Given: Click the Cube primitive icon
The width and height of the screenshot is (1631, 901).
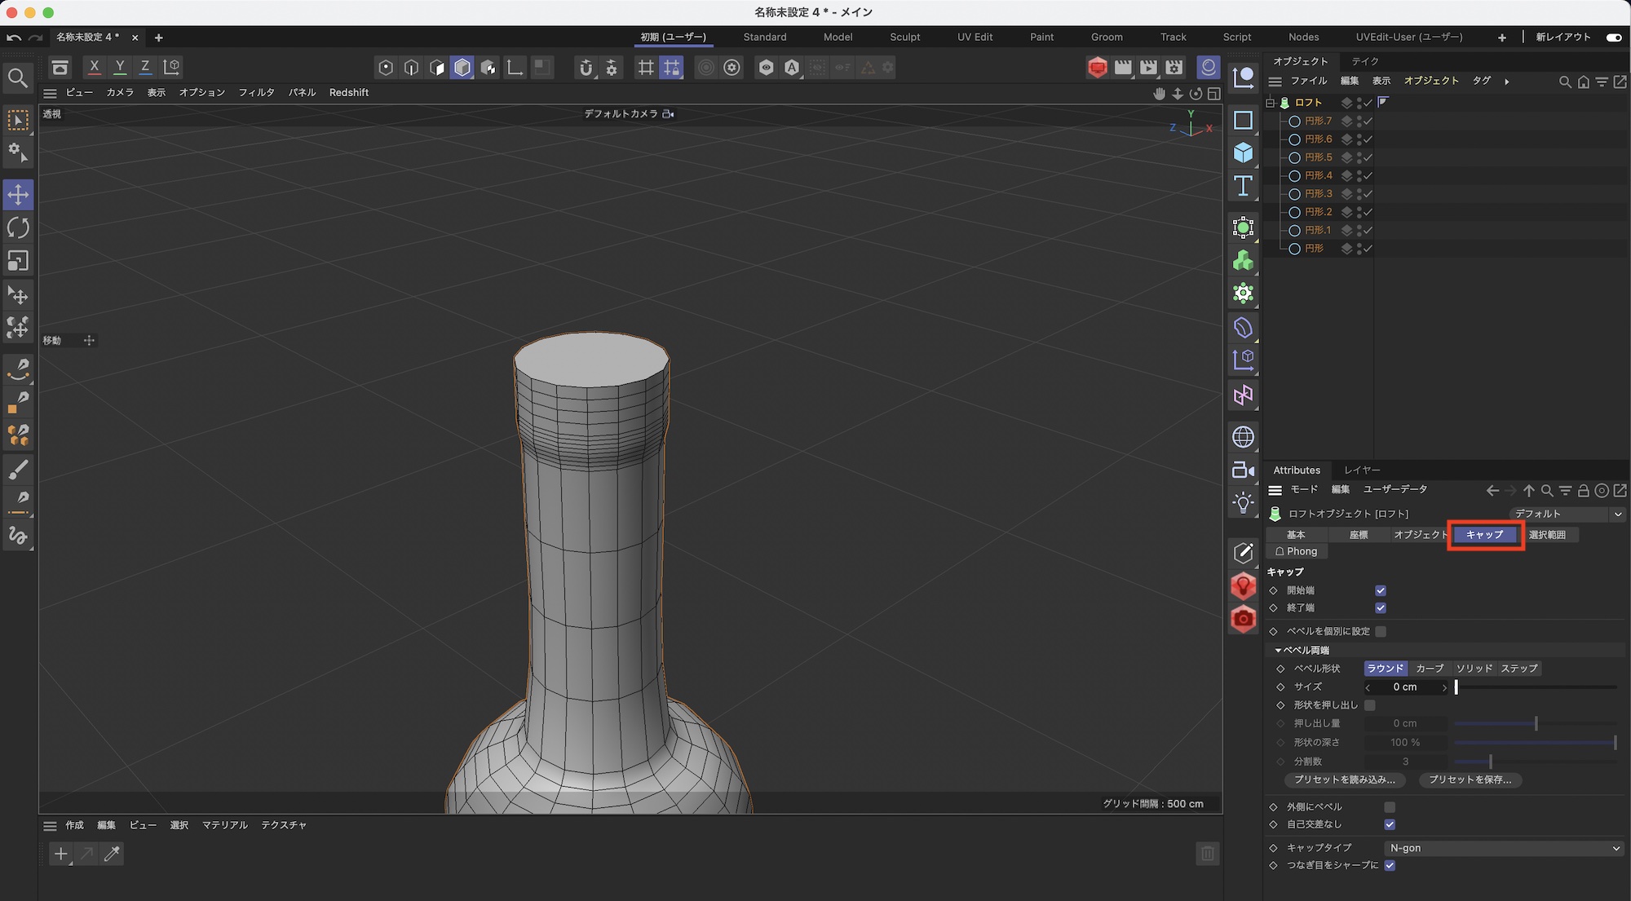Looking at the screenshot, I should coord(1243,152).
